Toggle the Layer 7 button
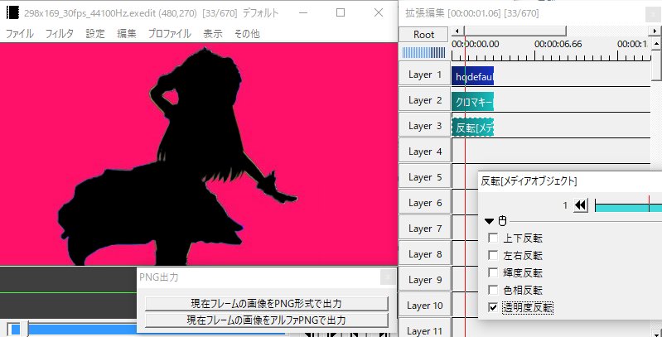 (x=425, y=229)
